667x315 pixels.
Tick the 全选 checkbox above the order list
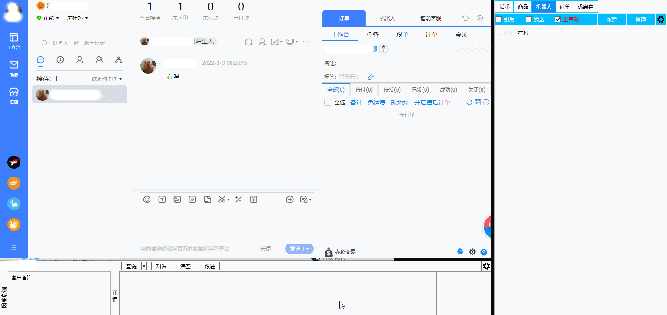click(x=328, y=102)
